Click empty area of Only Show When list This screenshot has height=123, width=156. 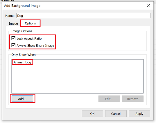pos(77,79)
